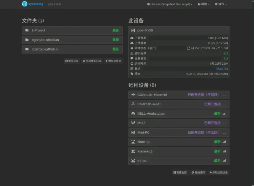Click the signal strength icon for Xiaomi-13
Screen dimensions: 254x186
tap(224, 151)
